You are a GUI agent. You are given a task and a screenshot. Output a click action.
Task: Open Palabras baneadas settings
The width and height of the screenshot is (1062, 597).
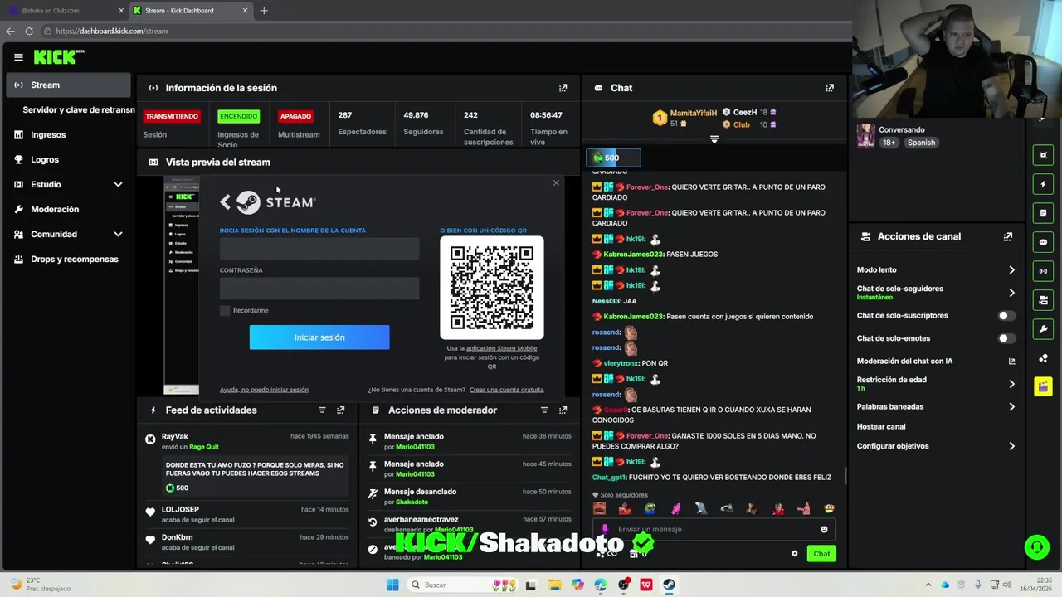click(x=935, y=407)
